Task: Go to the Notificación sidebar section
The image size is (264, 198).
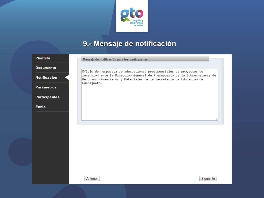Action: coord(46,78)
